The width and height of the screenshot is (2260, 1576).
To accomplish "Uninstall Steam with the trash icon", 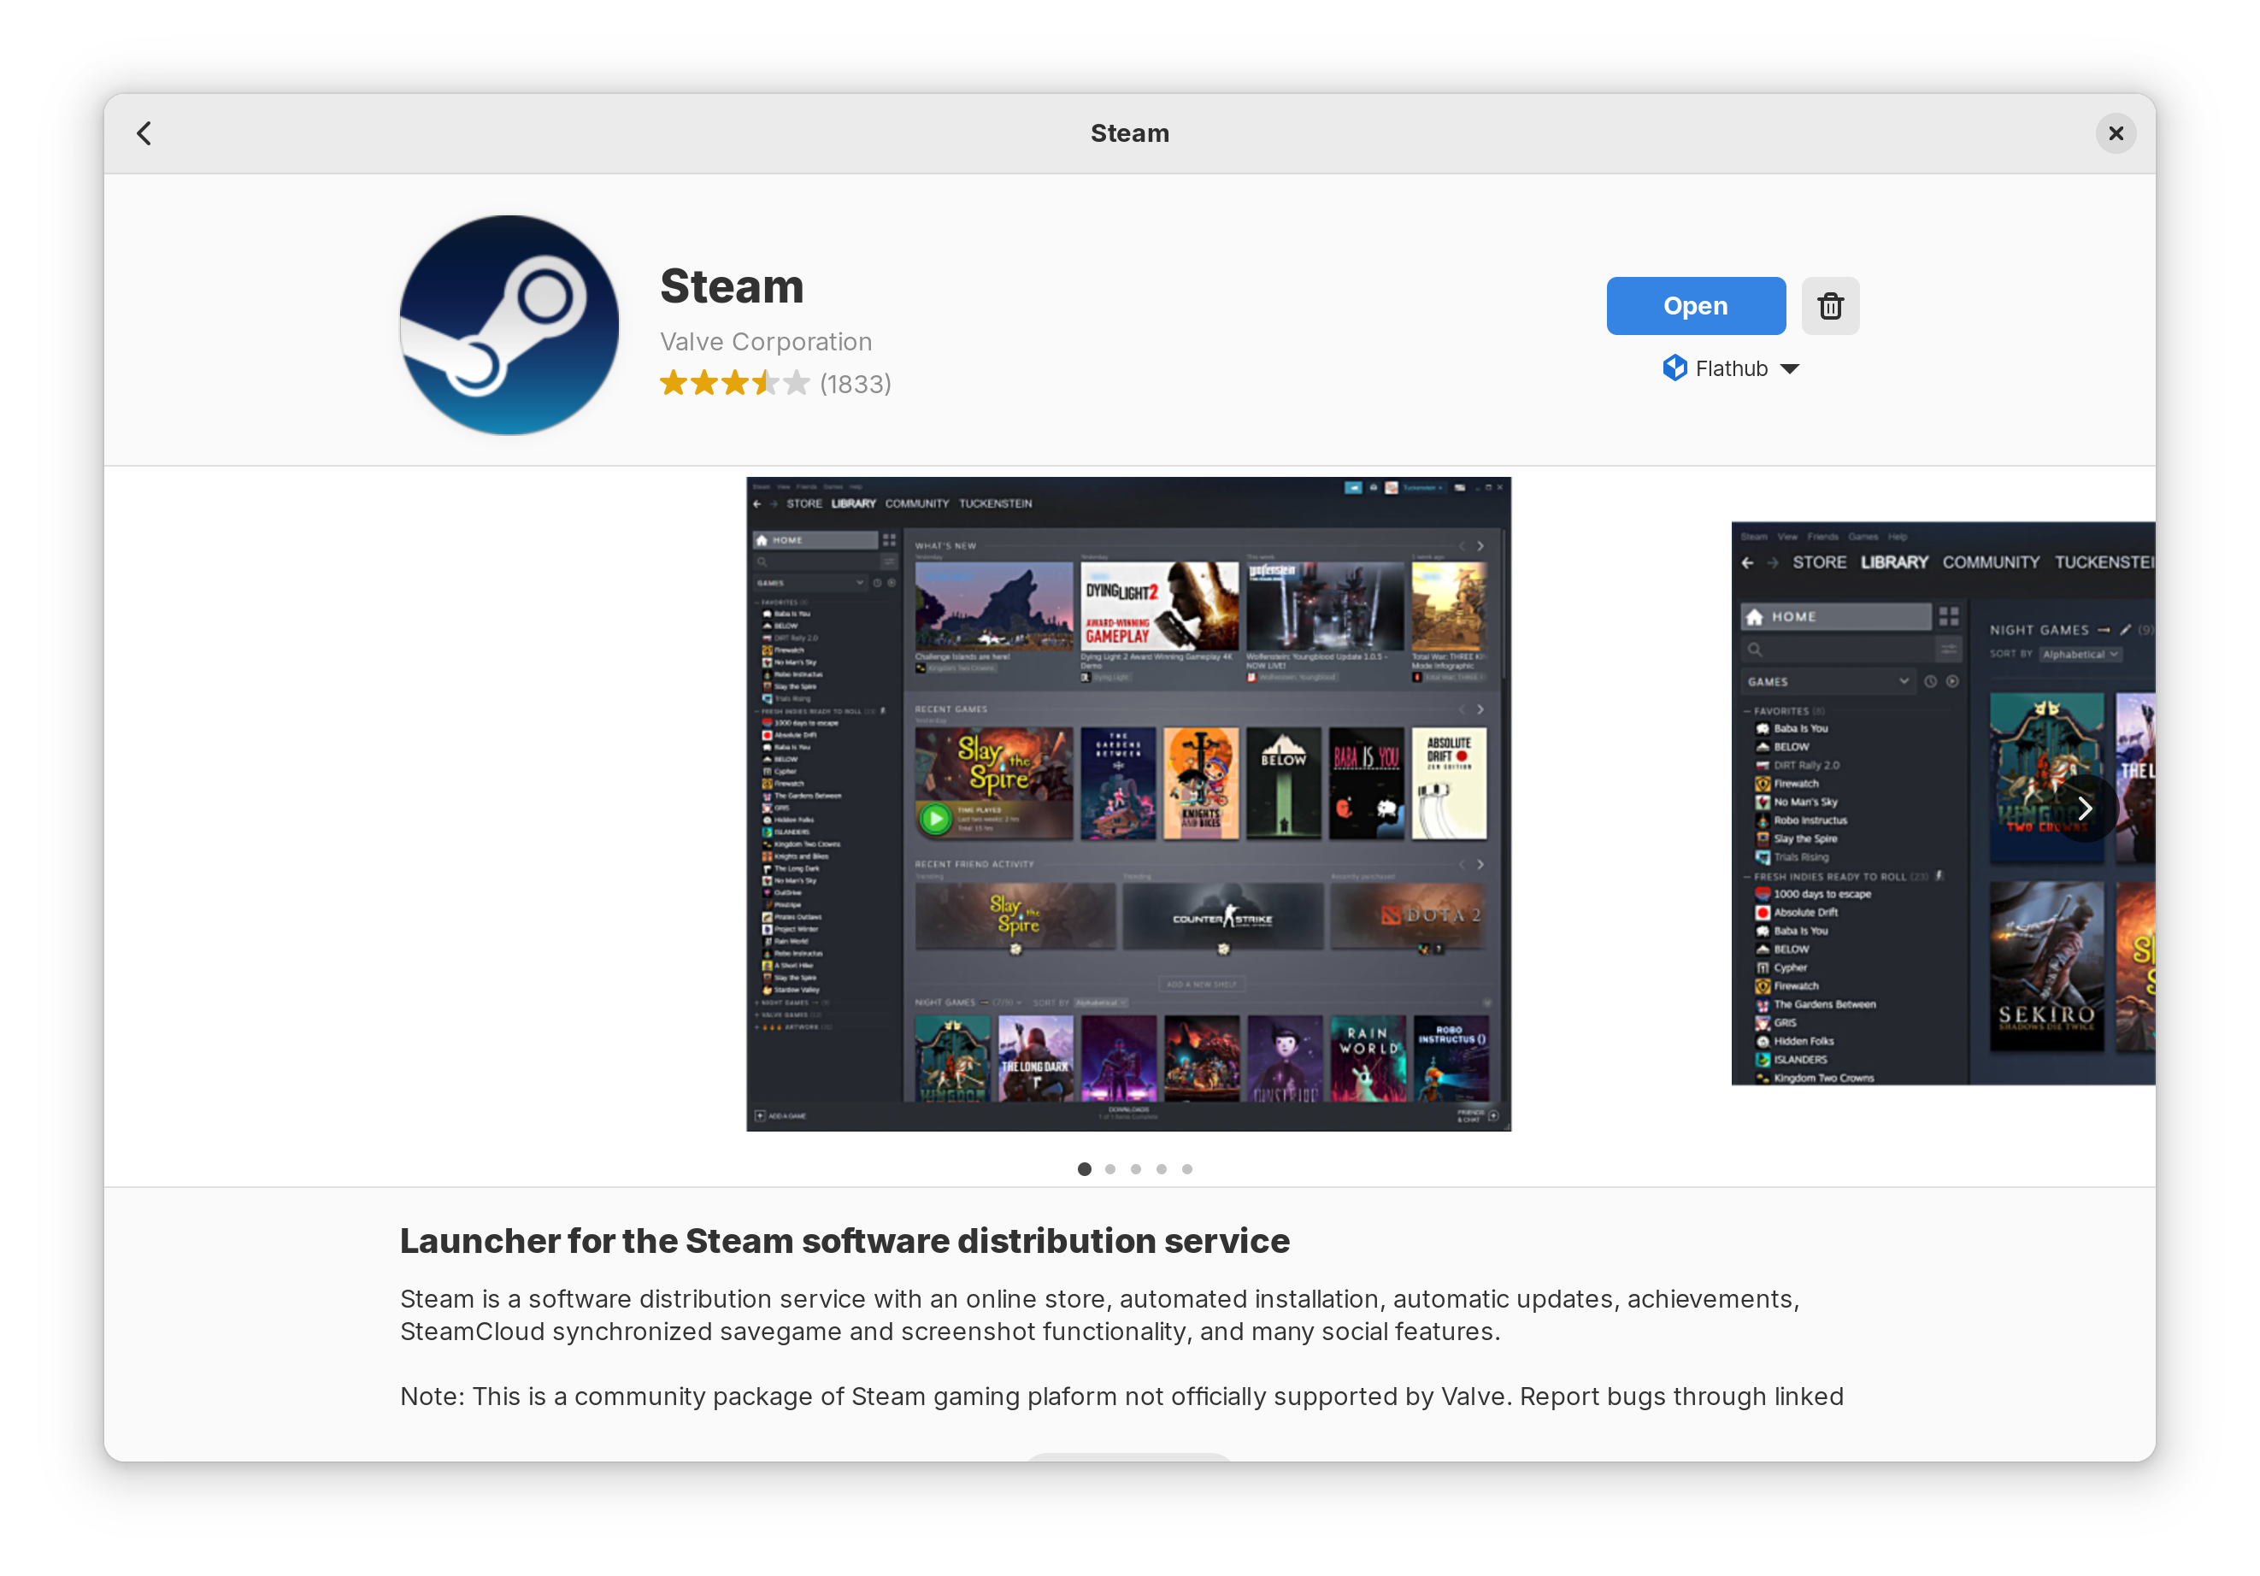I will [x=1830, y=306].
